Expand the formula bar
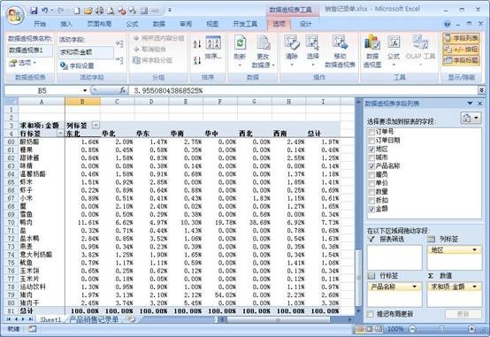This screenshot has height=337, width=490. (481, 90)
